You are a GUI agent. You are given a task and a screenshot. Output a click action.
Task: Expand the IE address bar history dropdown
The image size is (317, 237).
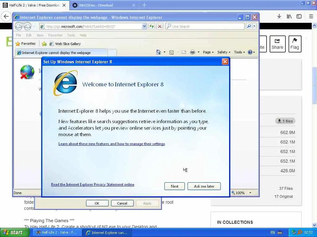click(144, 27)
